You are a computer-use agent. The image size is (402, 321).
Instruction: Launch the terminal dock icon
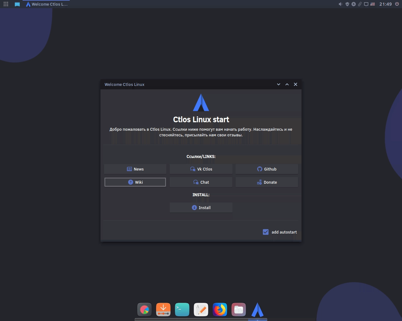182,310
